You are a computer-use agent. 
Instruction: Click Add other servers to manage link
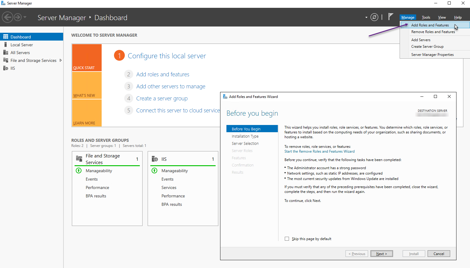click(x=171, y=86)
